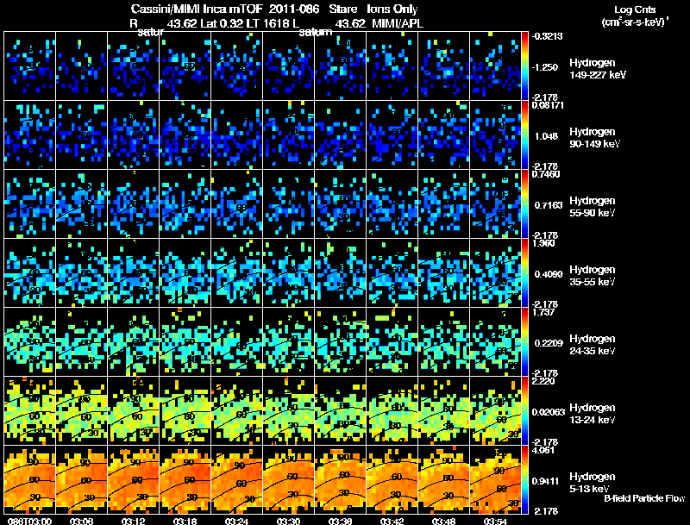
Task: Click the -1.250 color scale midpoint value
Action: [545, 67]
